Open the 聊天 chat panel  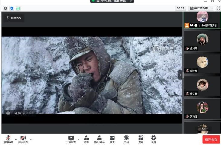pos(112,139)
